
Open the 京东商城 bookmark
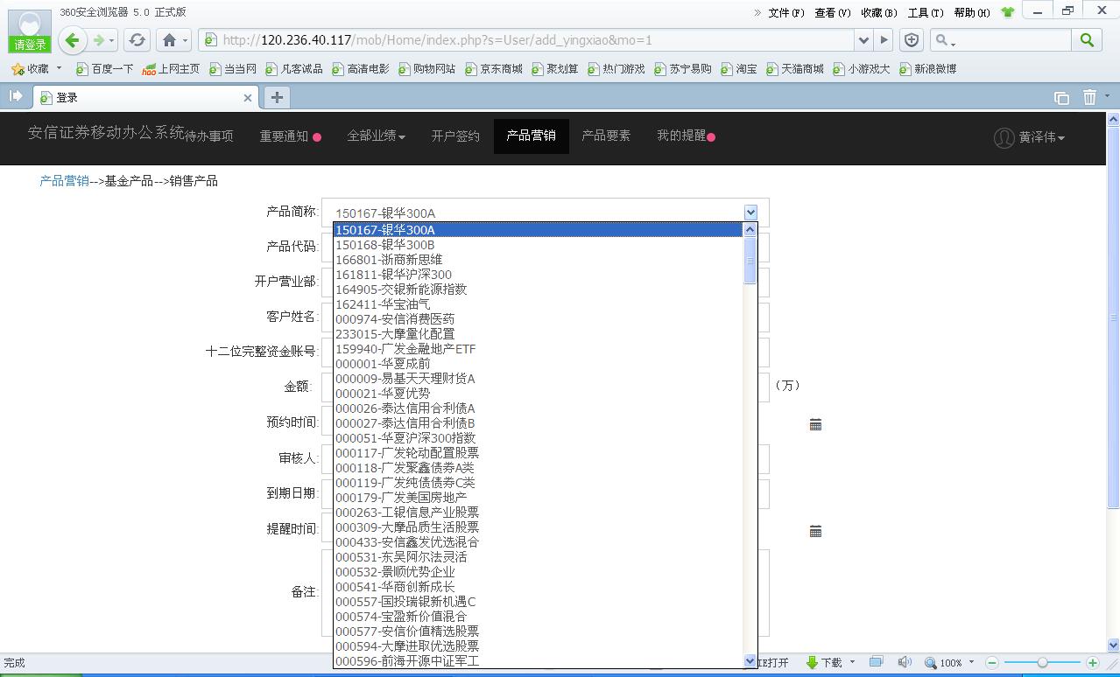494,68
